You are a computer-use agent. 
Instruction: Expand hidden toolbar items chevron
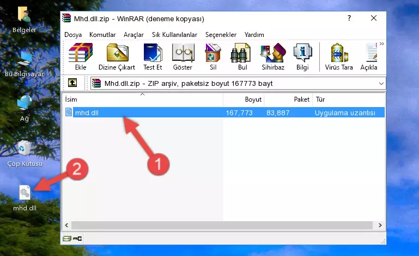[382, 43]
